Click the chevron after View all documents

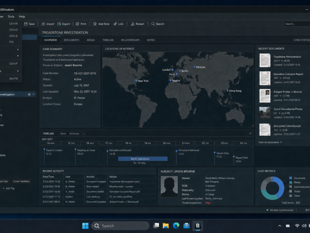pos(281,142)
